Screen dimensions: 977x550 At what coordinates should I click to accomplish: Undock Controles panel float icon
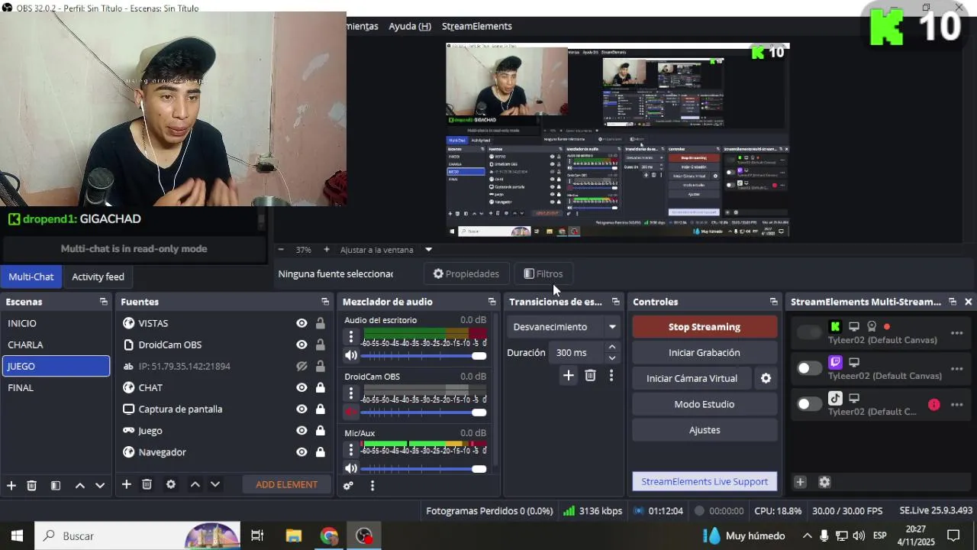pyautogui.click(x=774, y=302)
